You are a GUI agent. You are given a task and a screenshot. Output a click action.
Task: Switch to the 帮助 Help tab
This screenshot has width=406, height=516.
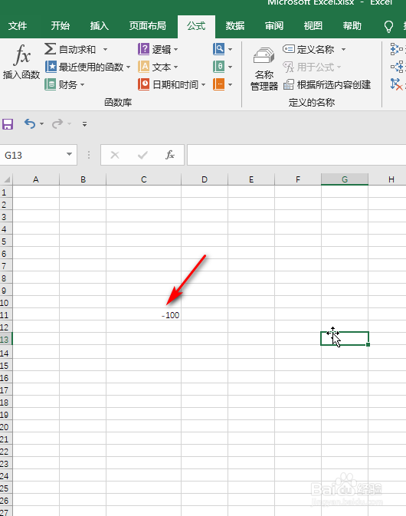point(352,25)
